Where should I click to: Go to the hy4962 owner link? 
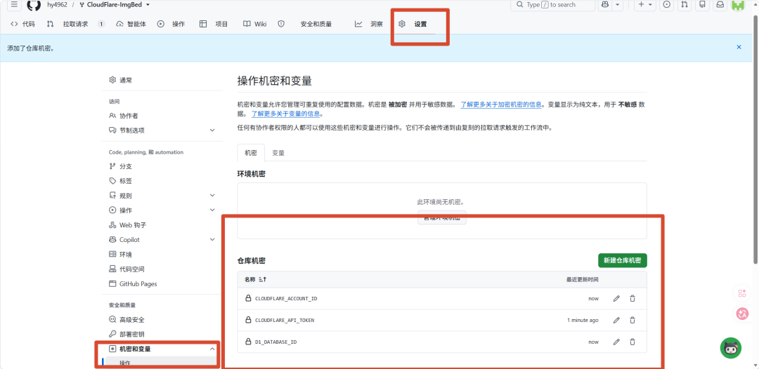57,5
